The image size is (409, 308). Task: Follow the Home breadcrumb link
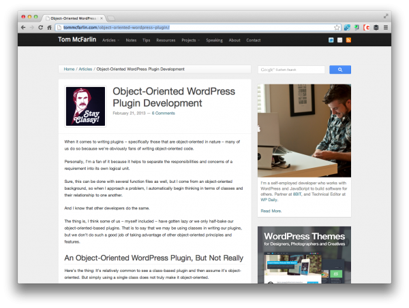(x=69, y=69)
